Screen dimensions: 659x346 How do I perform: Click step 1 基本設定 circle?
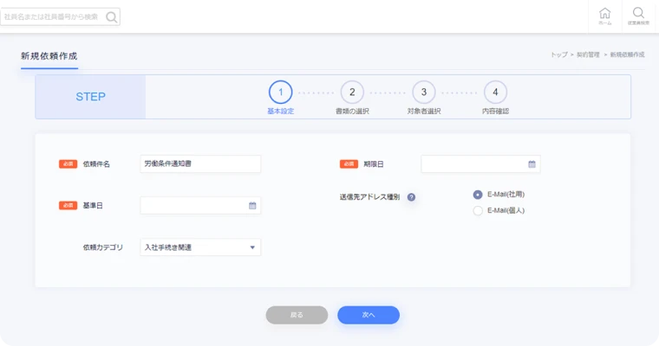pos(280,92)
